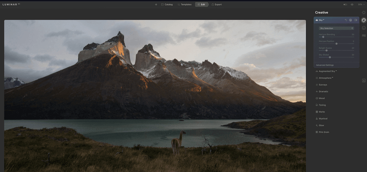Screen dimensions: 367x172
Task: Click the Film Grain icon
Action: (317, 132)
